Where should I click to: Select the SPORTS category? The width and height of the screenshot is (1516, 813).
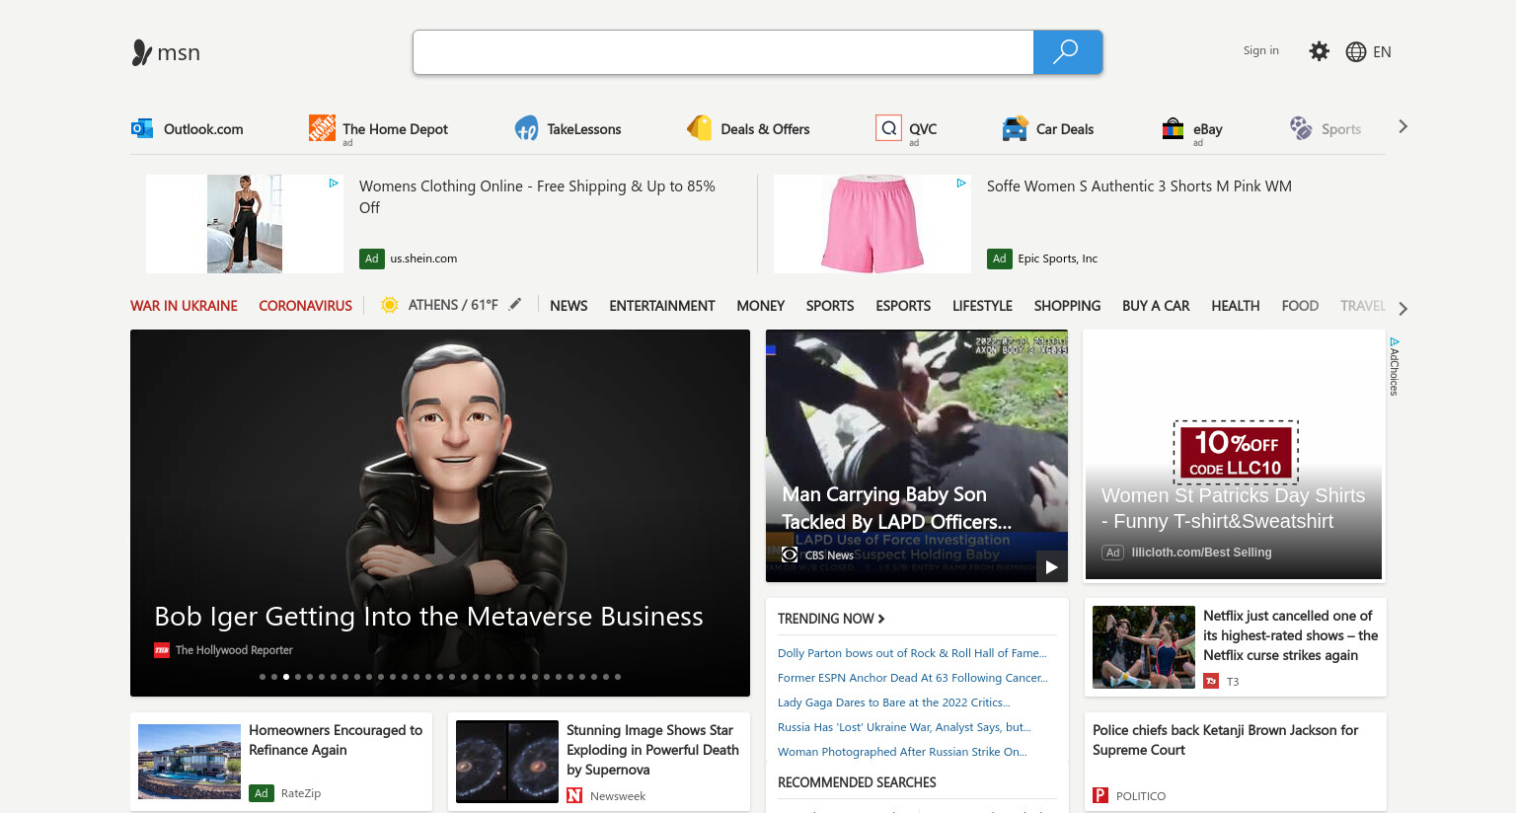coord(830,306)
